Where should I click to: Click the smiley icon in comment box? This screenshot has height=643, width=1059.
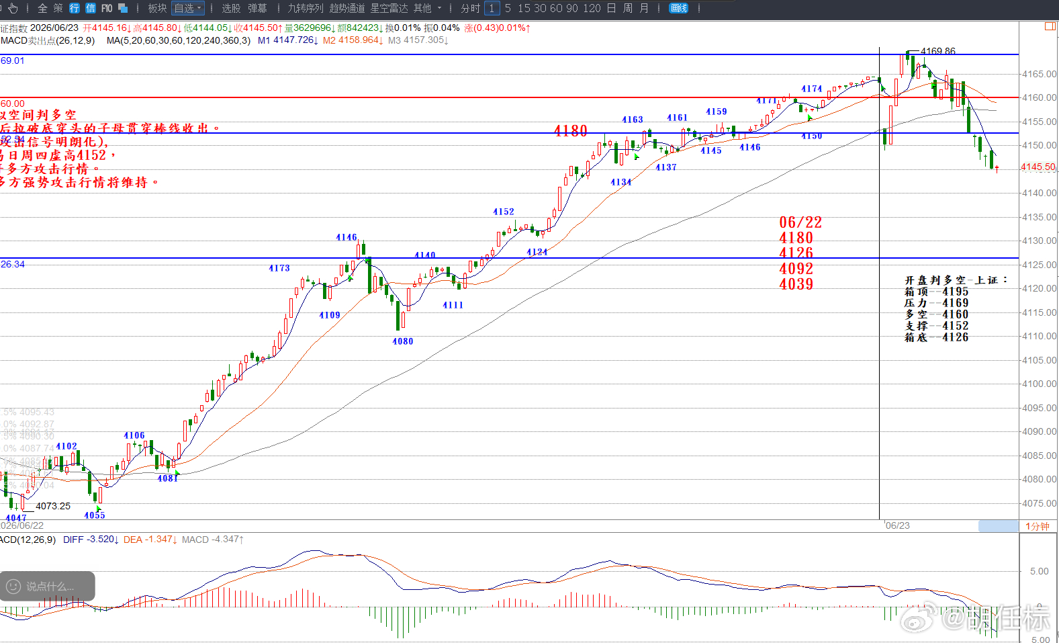pos(13,587)
